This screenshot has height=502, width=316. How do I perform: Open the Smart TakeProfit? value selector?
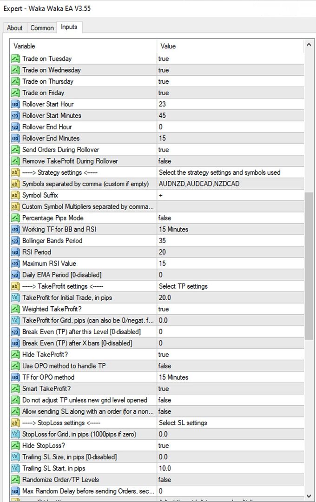pos(230,389)
